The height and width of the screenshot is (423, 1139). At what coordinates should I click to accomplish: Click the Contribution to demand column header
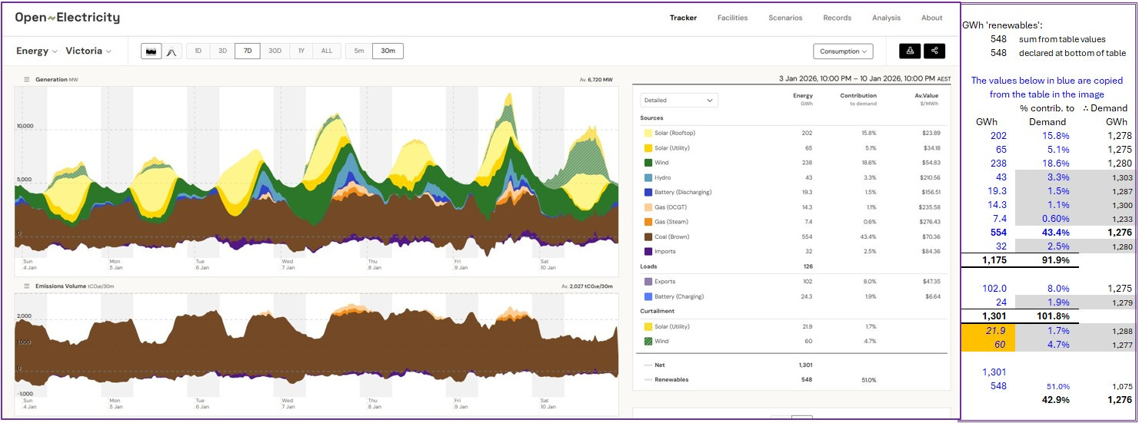tap(858, 99)
